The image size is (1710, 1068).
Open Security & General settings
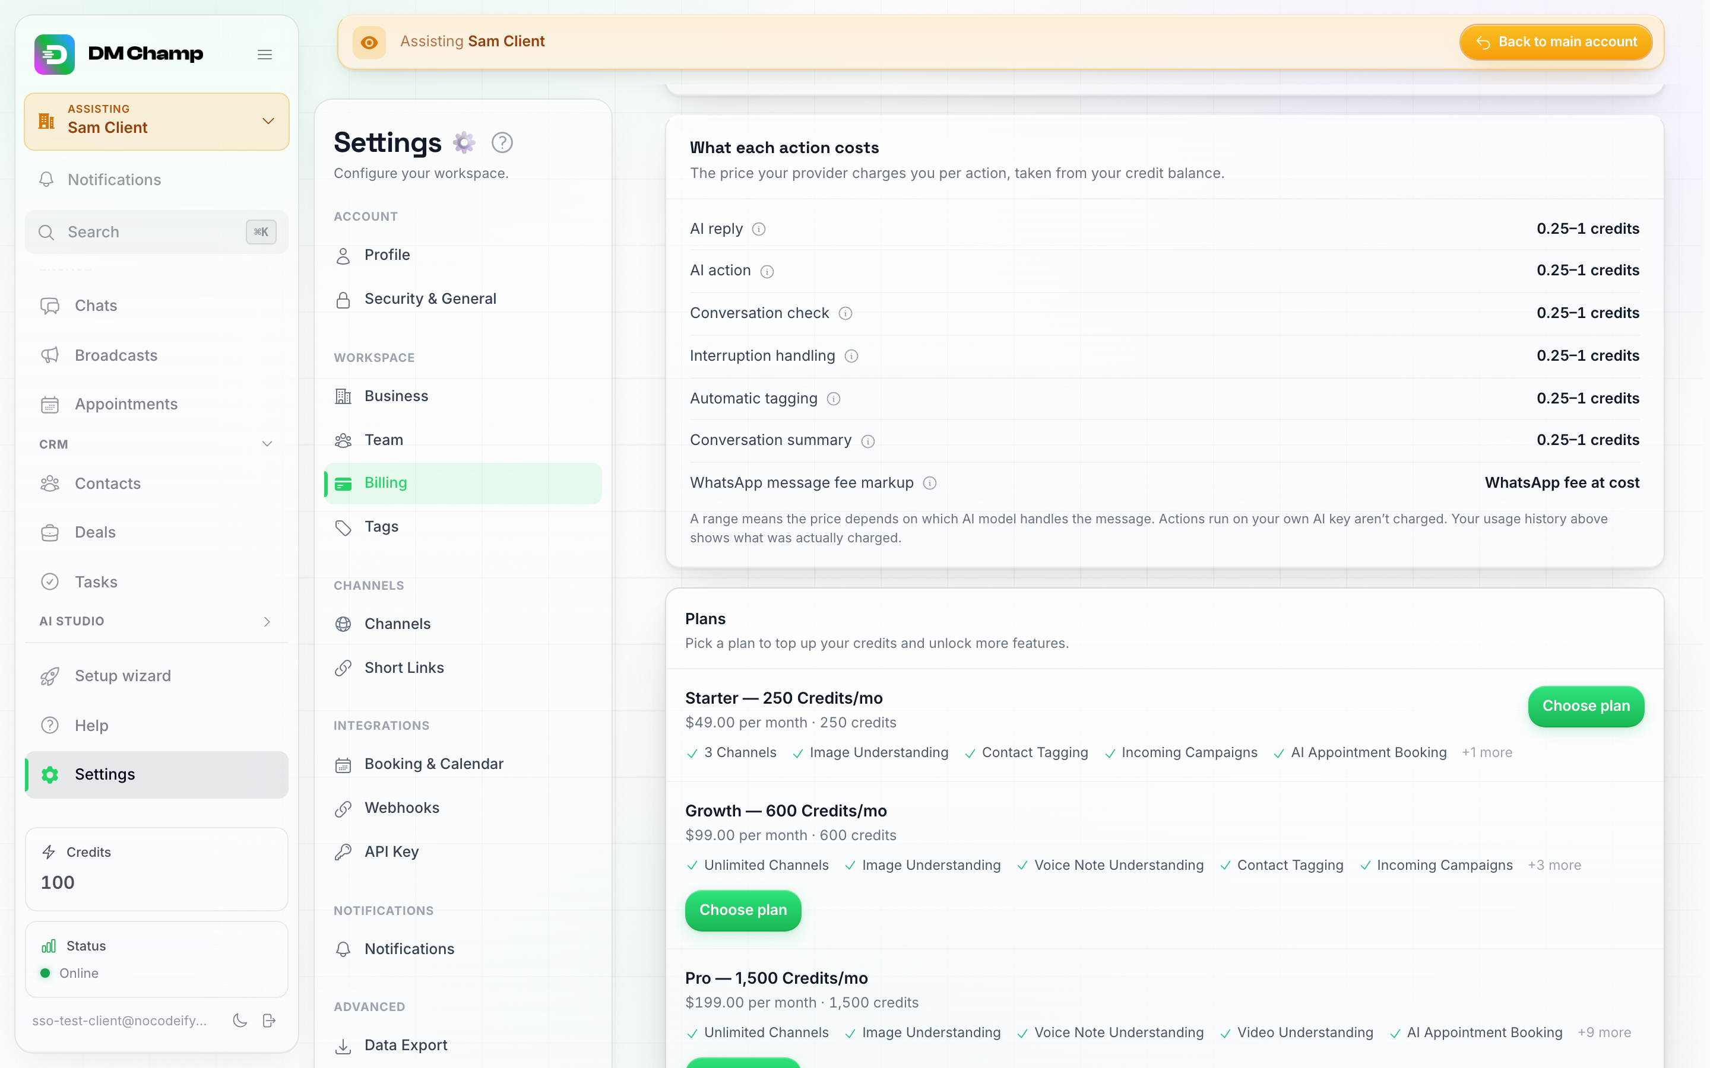tap(463, 300)
